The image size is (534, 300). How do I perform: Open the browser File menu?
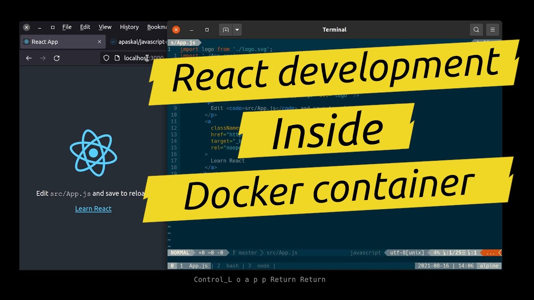(x=67, y=27)
